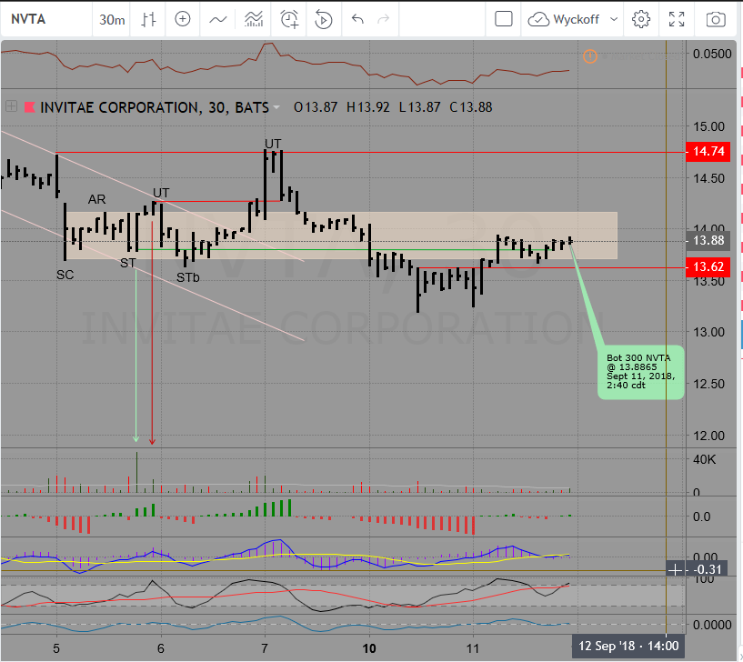Screen dimensions: 743x662
Task: Open the Indicators menu
Action: click(218, 19)
